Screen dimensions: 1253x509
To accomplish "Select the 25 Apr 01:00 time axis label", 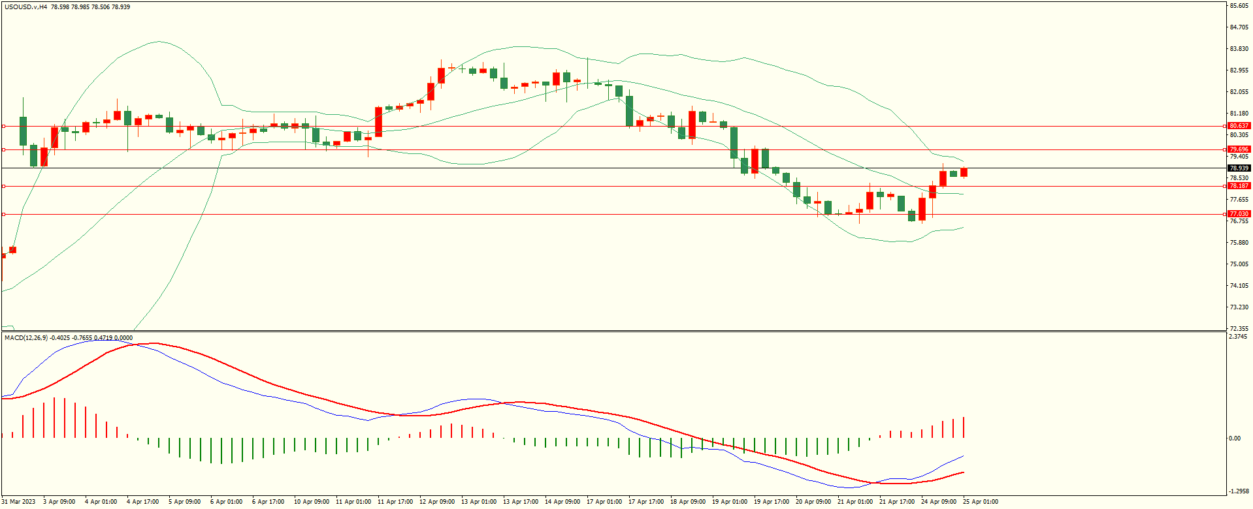I will click(981, 502).
